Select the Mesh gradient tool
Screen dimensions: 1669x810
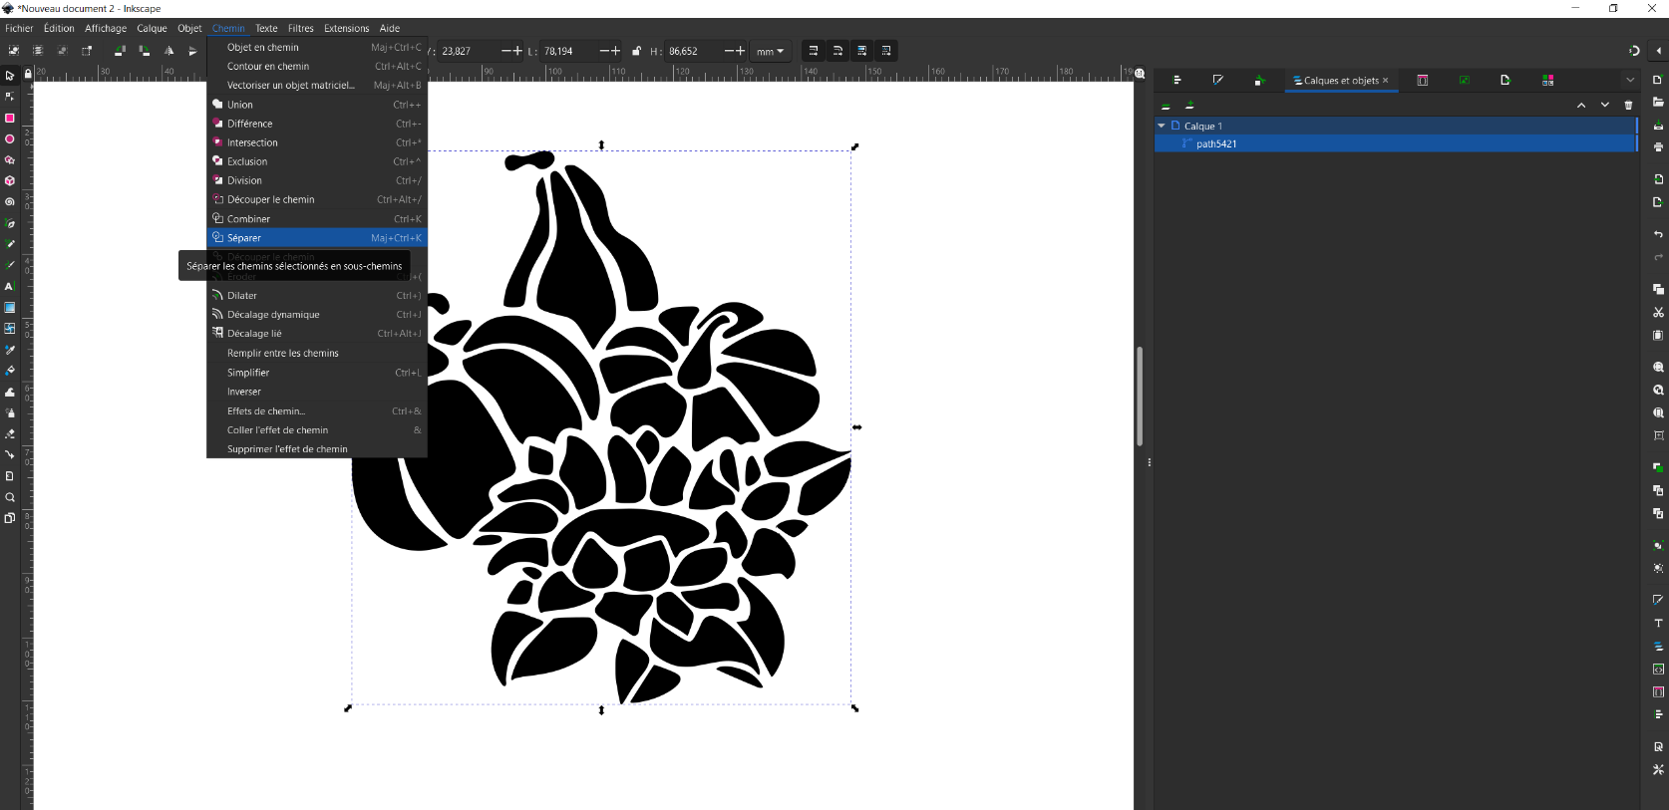(x=10, y=329)
